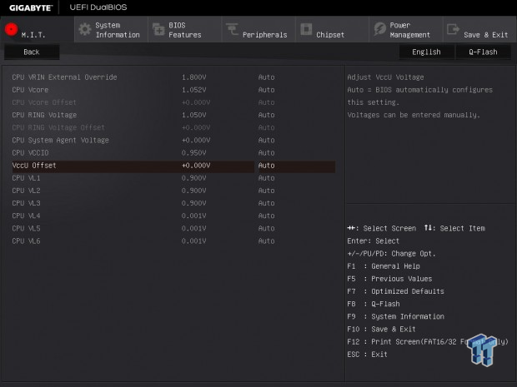Click the 0.900V CPU VL1 value
Screen dimensions: 517x387
coord(193,178)
